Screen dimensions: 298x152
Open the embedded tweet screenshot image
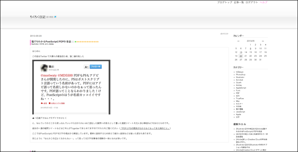point(71,87)
